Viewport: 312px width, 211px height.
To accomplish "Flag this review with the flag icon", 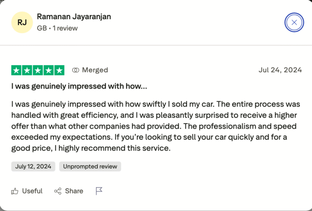I will (99, 191).
